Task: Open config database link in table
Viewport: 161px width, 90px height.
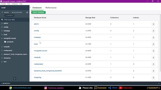Action: point(36,30)
